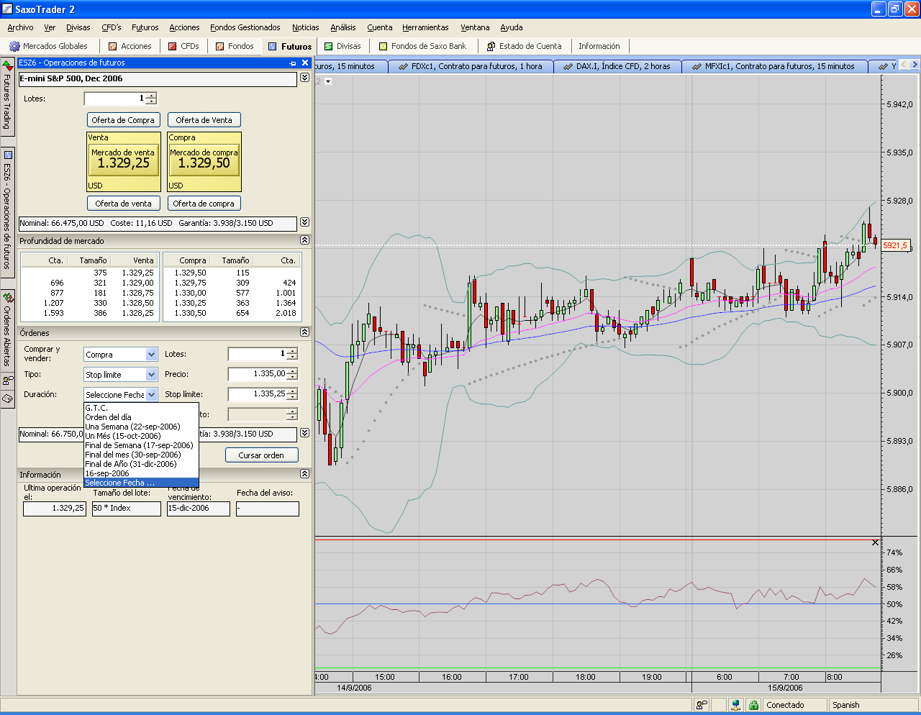
Task: Click the Futuros toolbar icon
Action: [273, 46]
